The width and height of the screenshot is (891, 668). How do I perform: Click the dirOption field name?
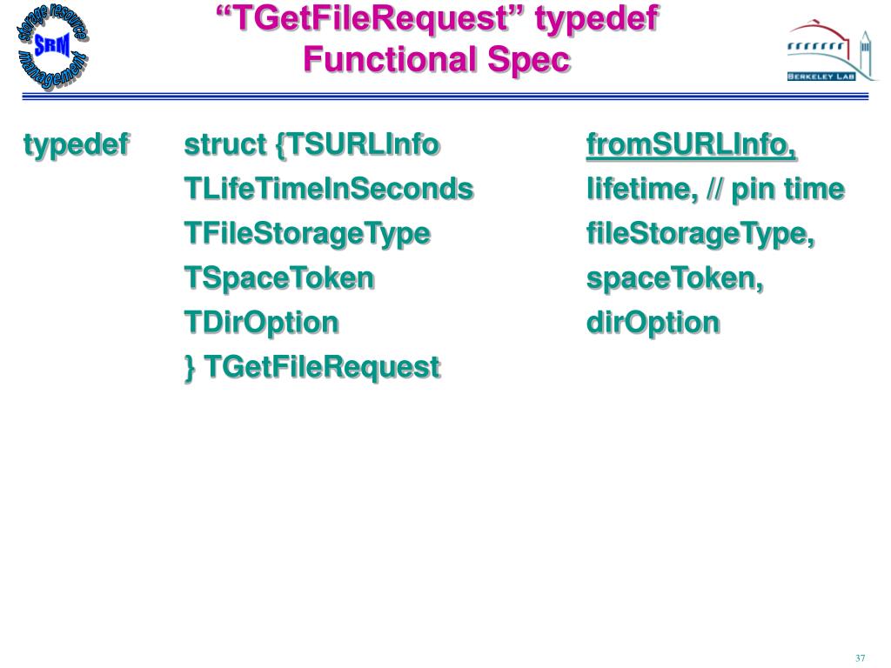click(653, 324)
